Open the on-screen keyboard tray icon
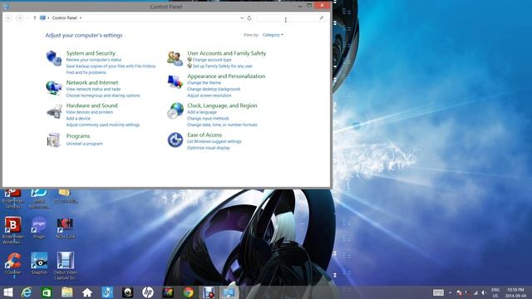Viewport: 532px width, 299px height. 438,292
